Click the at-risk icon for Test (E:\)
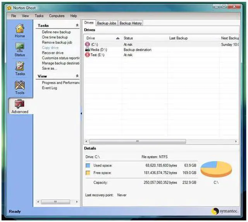Image resolution: width=248 pixels, height=222 pixels. [x=88, y=55]
